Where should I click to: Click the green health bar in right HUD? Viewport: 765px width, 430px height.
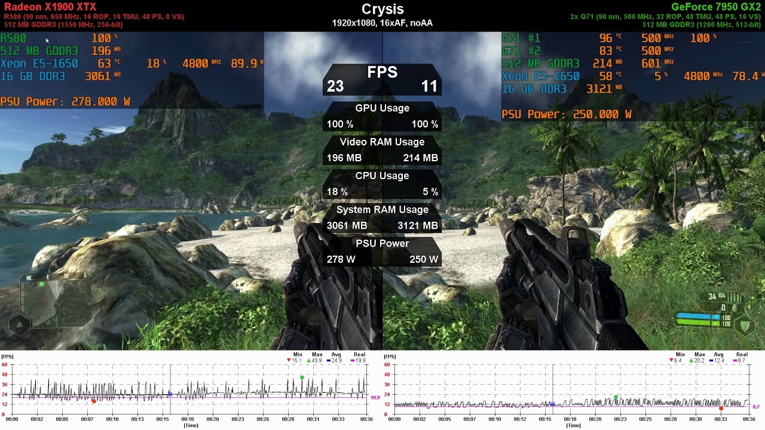coord(698,323)
